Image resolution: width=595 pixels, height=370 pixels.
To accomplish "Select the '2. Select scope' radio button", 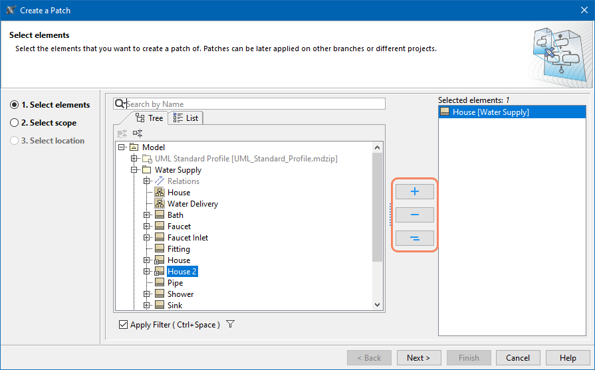I will 14,123.
